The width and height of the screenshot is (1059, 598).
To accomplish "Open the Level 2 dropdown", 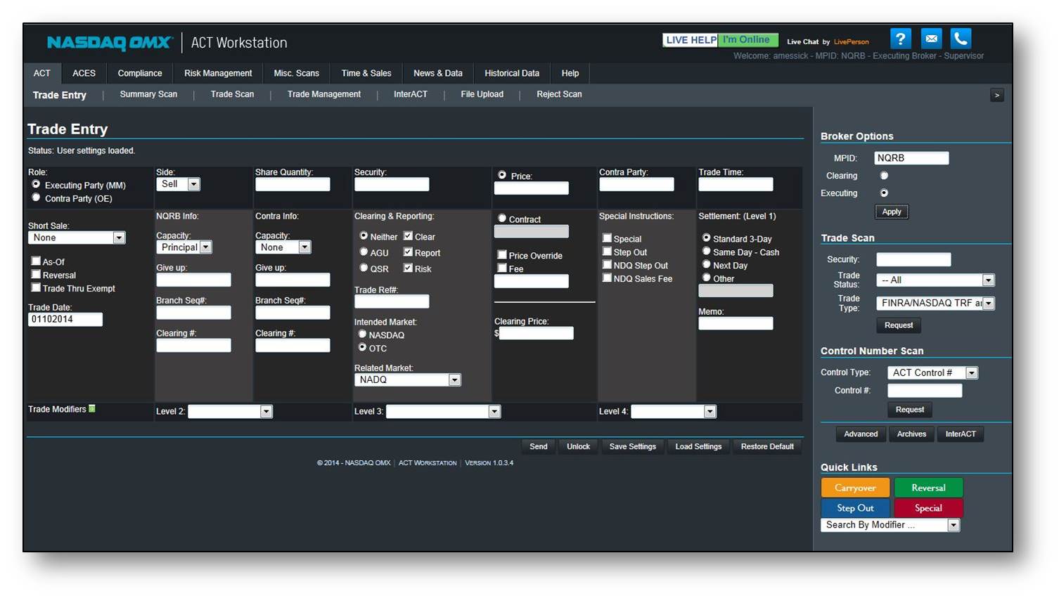I will coord(231,412).
